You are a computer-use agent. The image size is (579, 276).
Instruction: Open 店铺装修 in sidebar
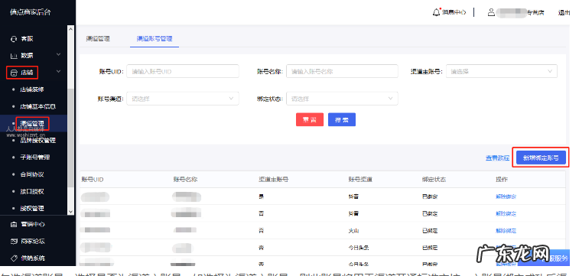click(x=32, y=89)
